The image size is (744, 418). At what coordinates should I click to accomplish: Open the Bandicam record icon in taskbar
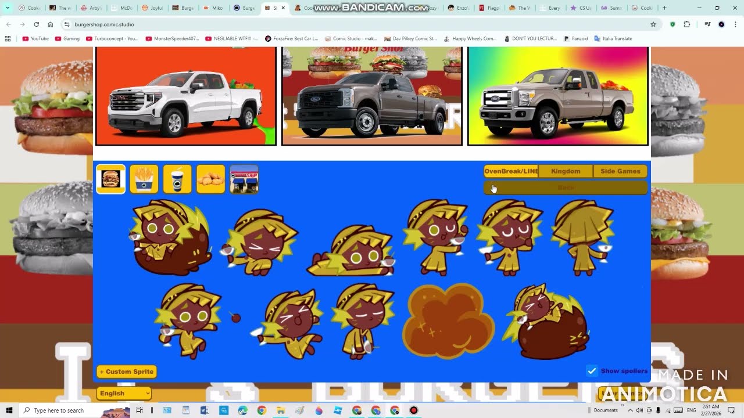[x=413, y=410]
